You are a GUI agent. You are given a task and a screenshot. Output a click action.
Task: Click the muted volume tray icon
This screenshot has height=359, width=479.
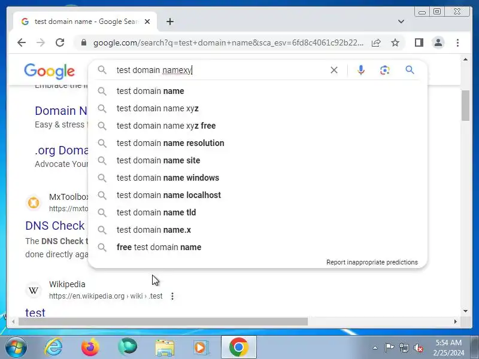coord(418,348)
